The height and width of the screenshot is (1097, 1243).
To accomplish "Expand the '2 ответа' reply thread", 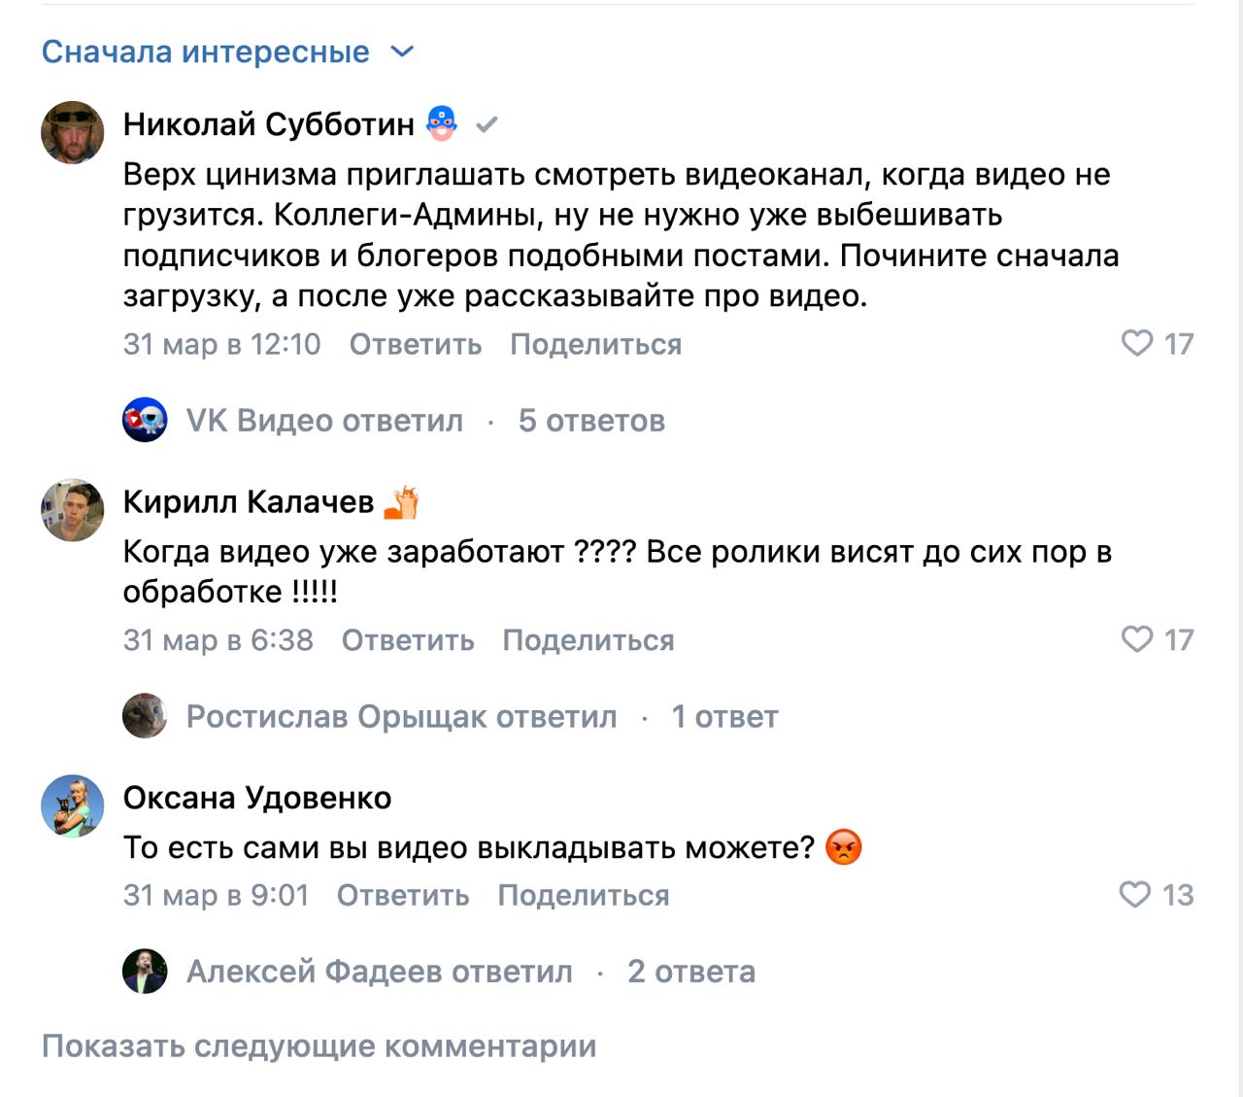I will point(691,972).
